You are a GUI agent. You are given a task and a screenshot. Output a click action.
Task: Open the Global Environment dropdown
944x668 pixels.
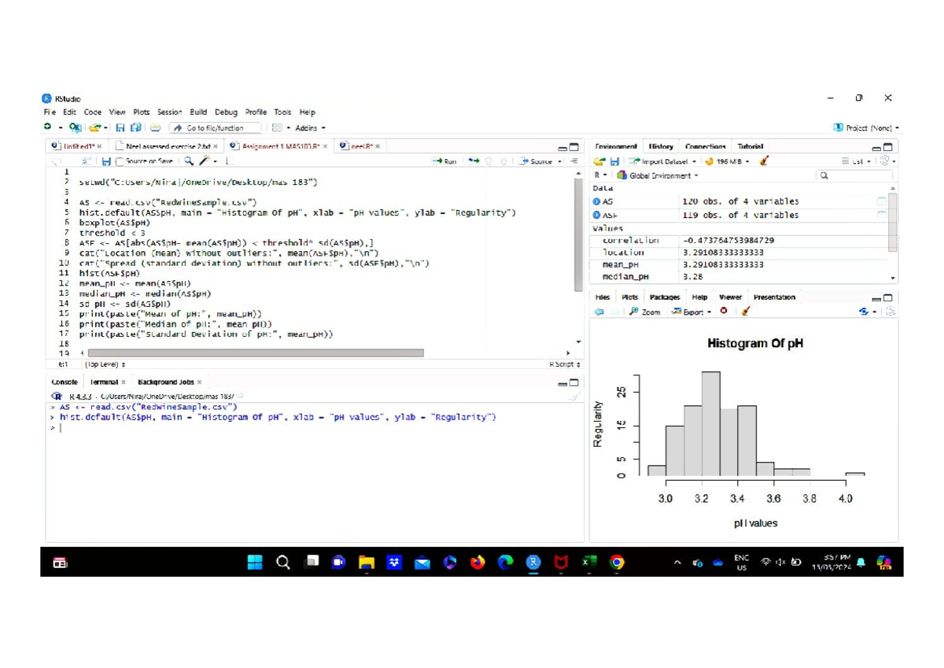pyautogui.click(x=658, y=175)
